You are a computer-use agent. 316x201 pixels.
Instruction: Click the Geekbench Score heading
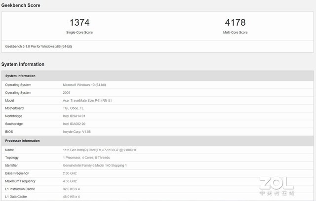tap(21, 5)
